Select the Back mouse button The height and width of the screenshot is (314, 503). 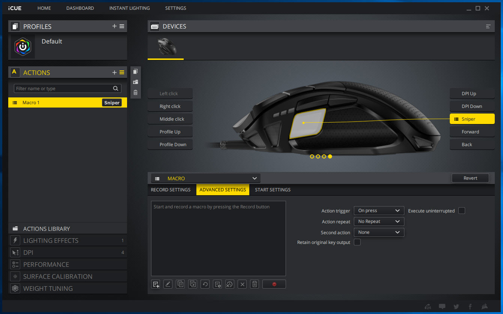[472, 145]
